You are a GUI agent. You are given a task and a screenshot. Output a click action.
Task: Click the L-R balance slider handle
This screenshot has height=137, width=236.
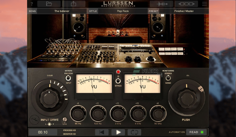pos(49,124)
